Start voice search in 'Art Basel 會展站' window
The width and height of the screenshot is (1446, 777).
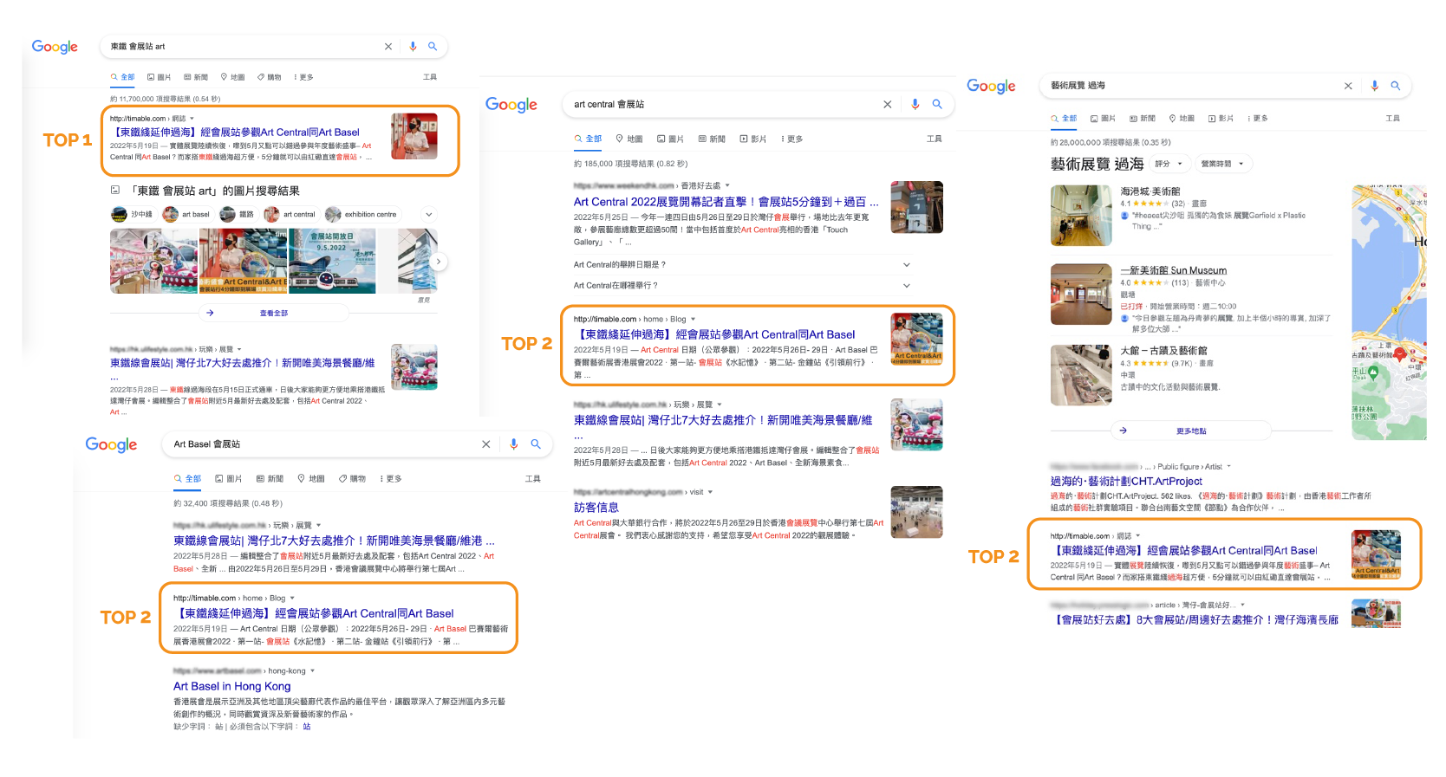(514, 444)
